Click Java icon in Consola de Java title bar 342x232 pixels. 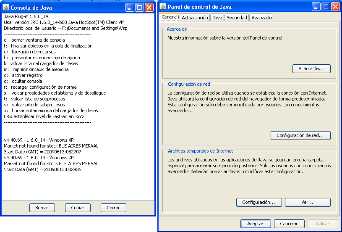[6, 7]
